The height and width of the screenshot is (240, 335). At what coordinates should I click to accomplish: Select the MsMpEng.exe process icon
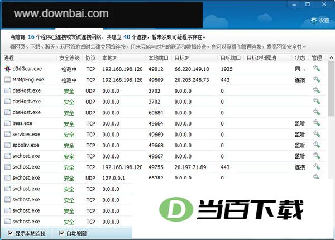pyautogui.click(x=7, y=80)
